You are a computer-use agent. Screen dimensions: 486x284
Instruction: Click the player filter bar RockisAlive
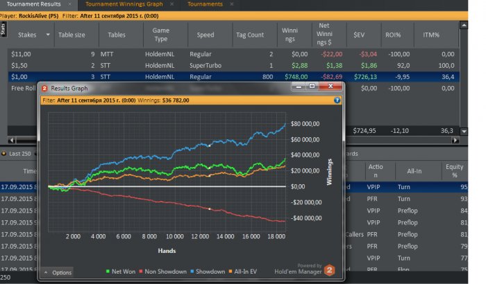pos(234,16)
